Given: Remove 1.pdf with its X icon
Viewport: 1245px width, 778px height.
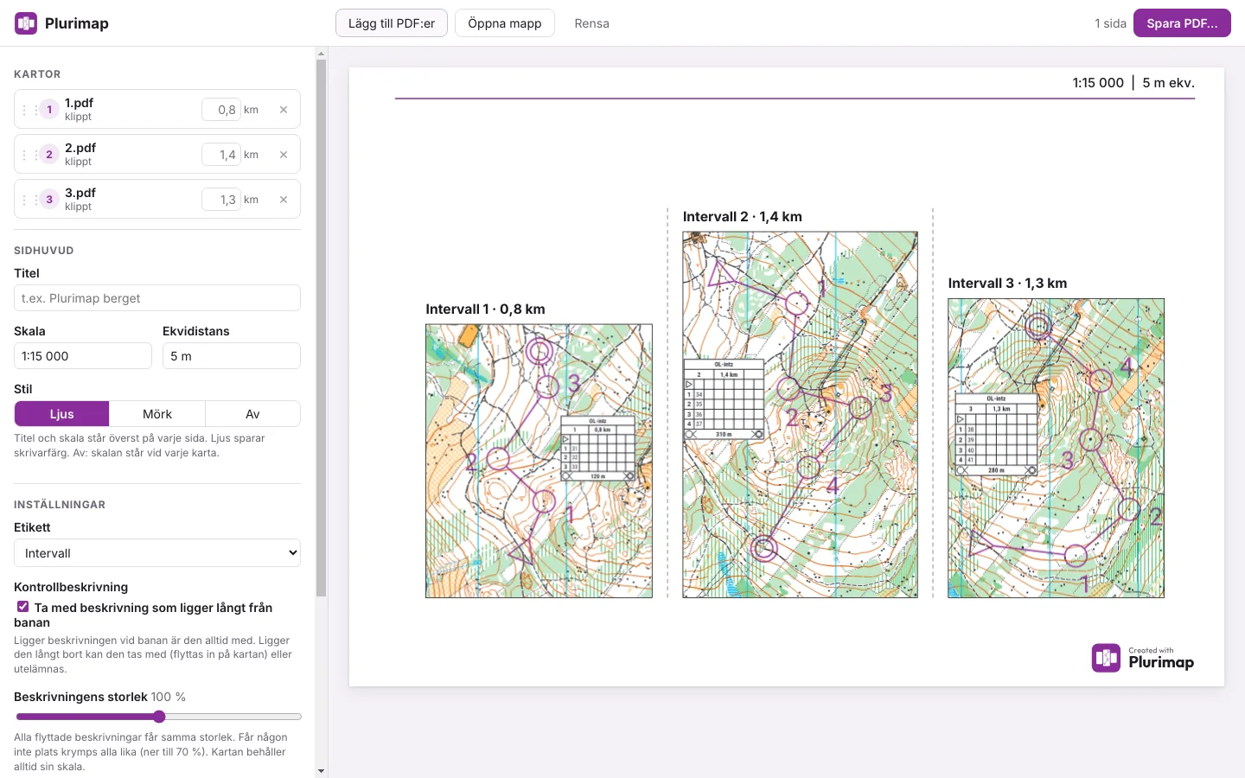Looking at the screenshot, I should [284, 110].
